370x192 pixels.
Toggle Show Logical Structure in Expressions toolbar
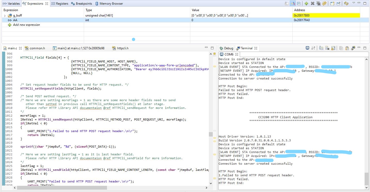point(293,4)
